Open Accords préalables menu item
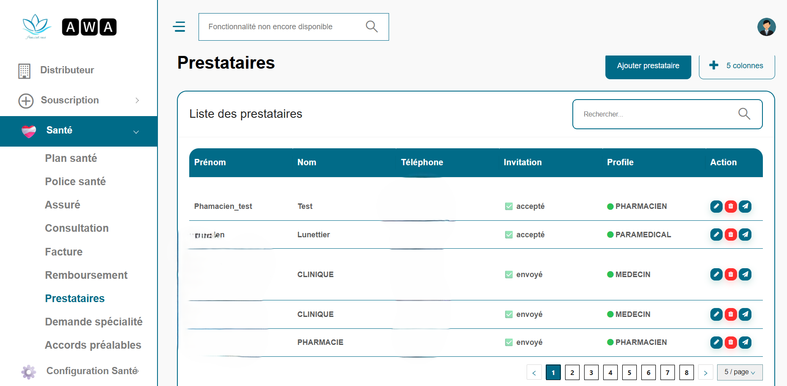Screen dimensions: 787x386 click(x=93, y=345)
